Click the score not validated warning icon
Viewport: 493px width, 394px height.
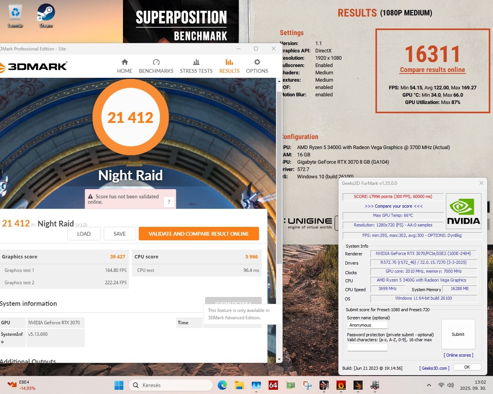(91, 196)
